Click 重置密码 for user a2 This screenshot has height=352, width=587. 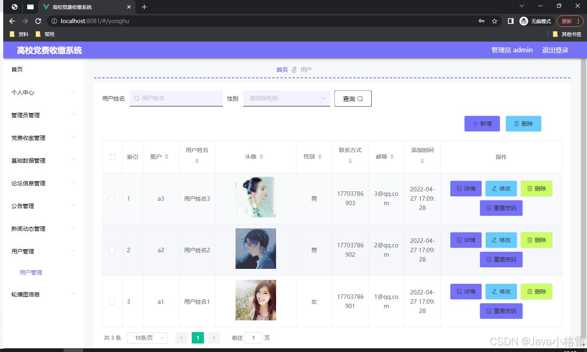pyautogui.click(x=501, y=260)
